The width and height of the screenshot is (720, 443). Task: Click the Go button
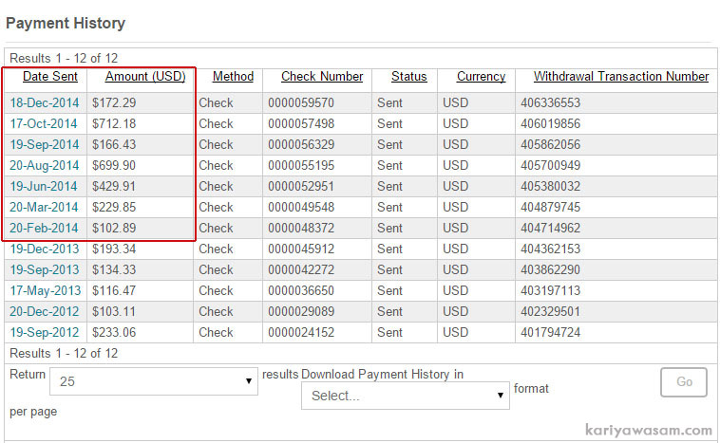click(x=684, y=381)
